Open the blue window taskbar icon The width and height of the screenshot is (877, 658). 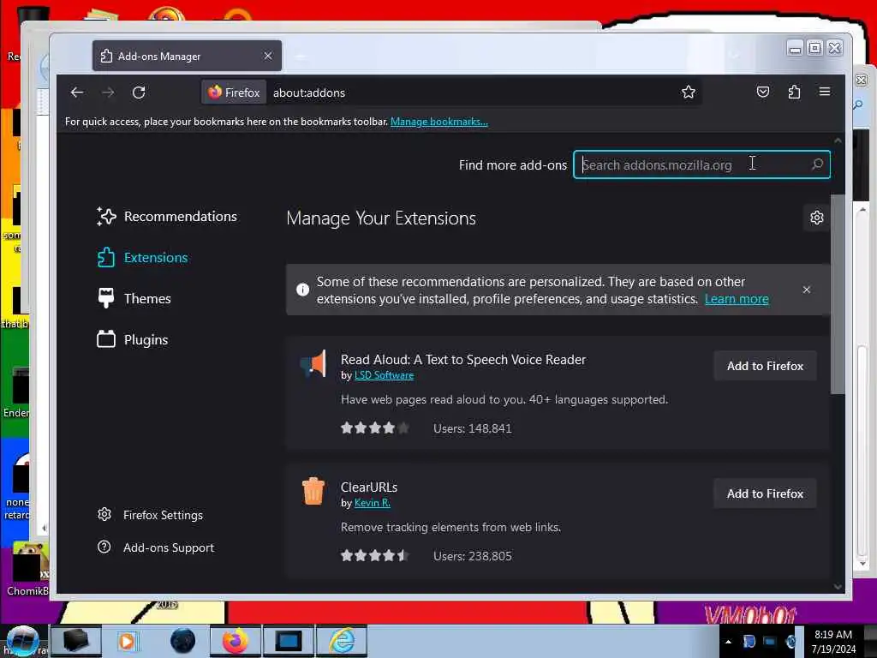pos(289,641)
